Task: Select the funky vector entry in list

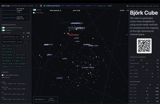Action: pyautogui.click(x=14, y=98)
